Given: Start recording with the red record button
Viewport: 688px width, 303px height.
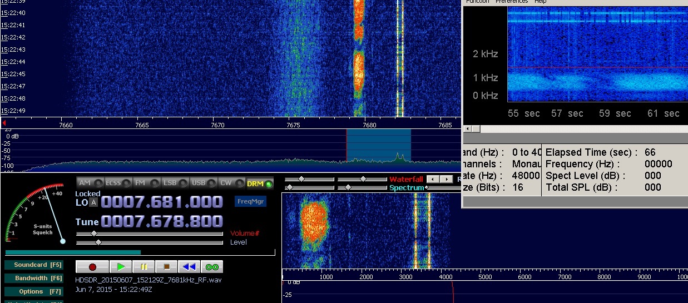Looking at the screenshot, I should [x=92, y=267].
